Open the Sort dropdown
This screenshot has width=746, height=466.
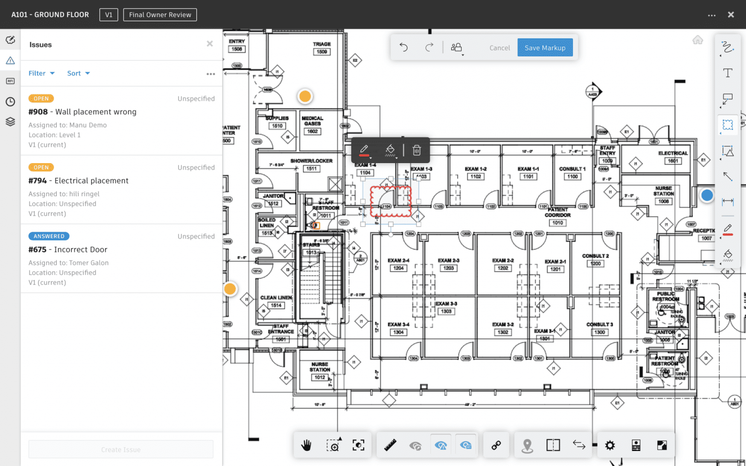click(x=78, y=73)
